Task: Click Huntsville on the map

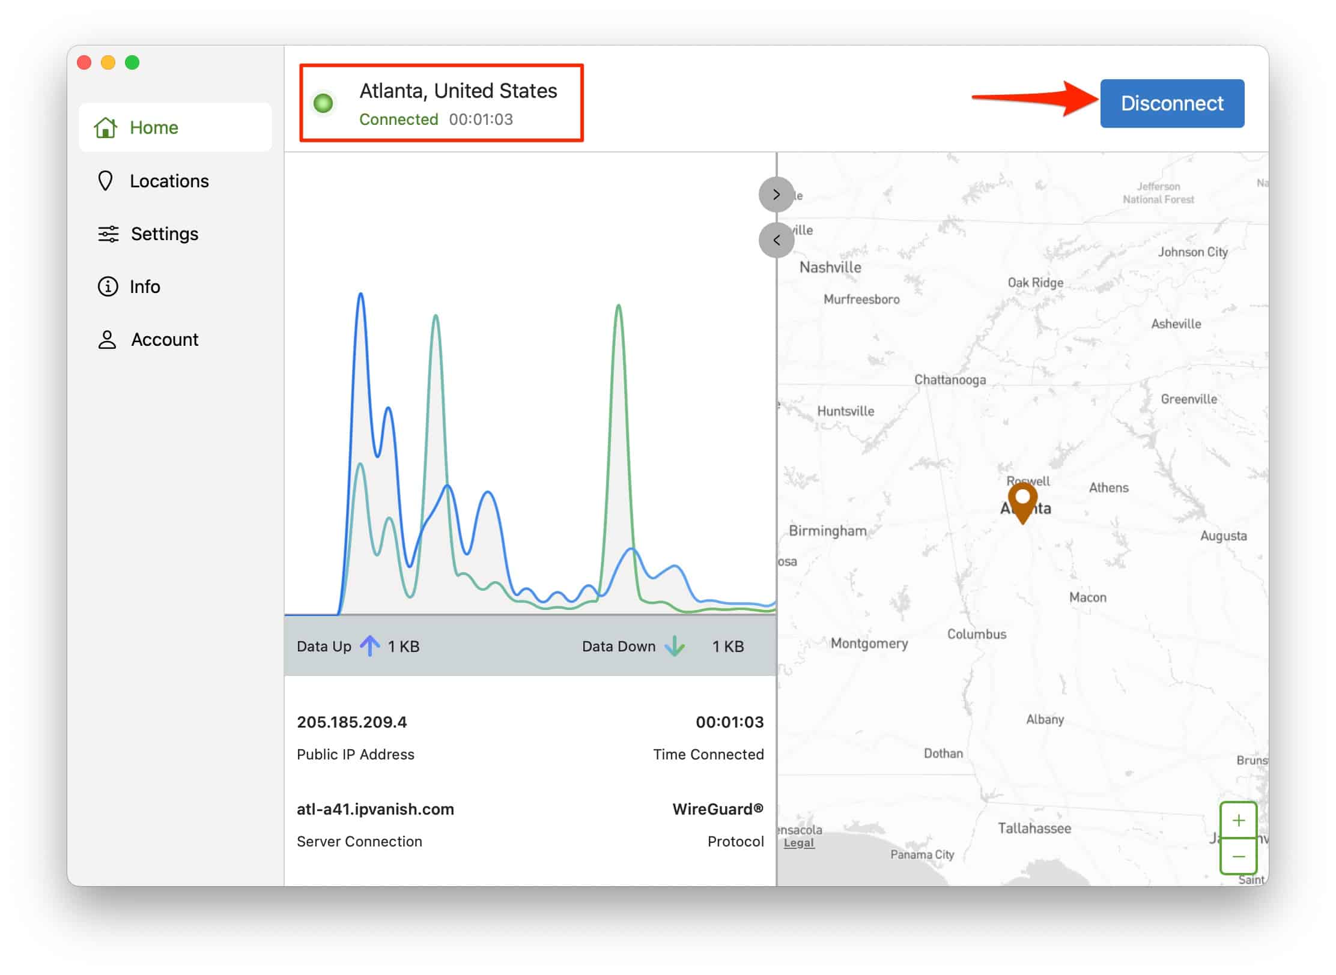Action: click(x=846, y=411)
